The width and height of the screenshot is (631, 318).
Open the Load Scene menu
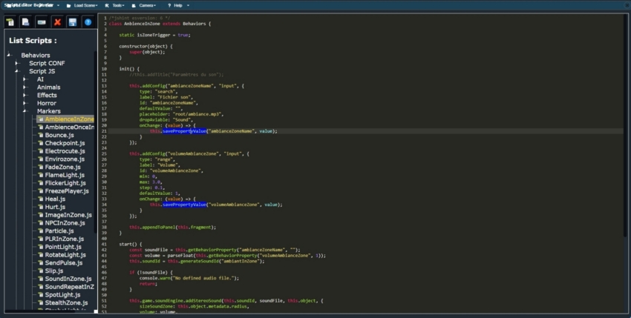click(84, 5)
